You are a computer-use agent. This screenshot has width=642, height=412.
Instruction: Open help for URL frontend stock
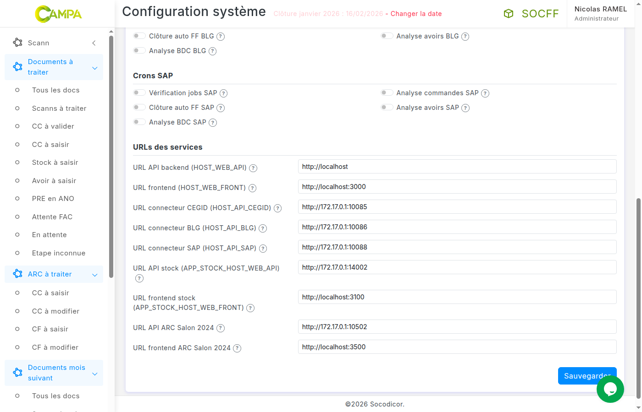pyautogui.click(x=250, y=308)
